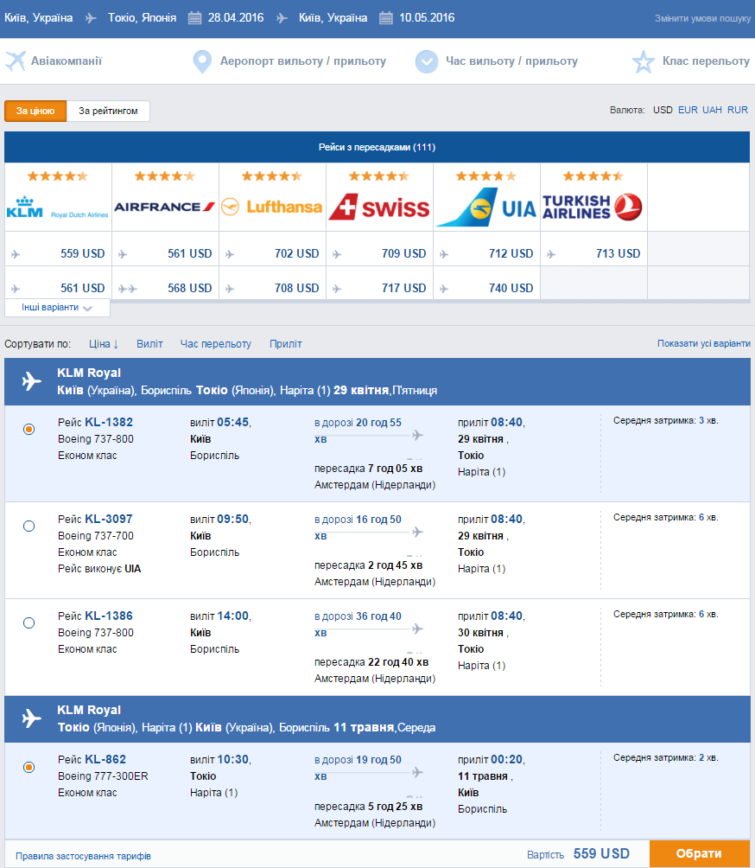Click the Клас перельоту star icon
The height and width of the screenshot is (868, 755).
644,61
